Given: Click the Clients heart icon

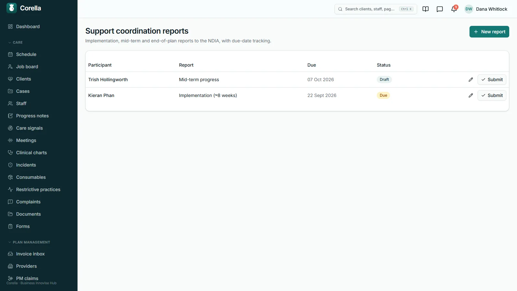Looking at the screenshot, I should 10,79.
